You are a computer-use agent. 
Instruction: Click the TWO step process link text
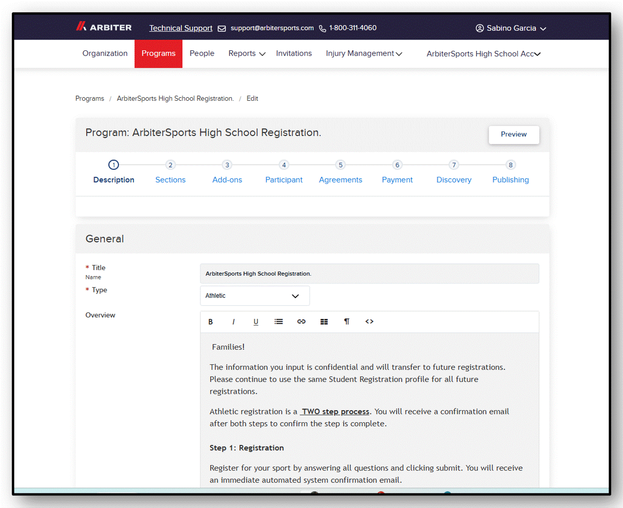[335, 412]
